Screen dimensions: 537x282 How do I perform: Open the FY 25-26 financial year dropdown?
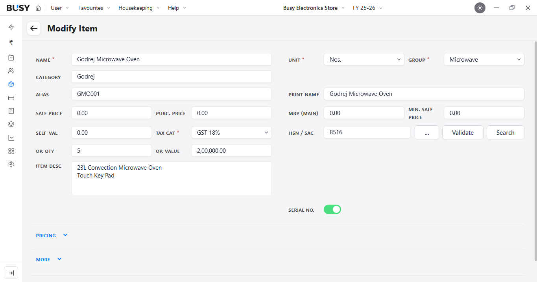coord(367,8)
